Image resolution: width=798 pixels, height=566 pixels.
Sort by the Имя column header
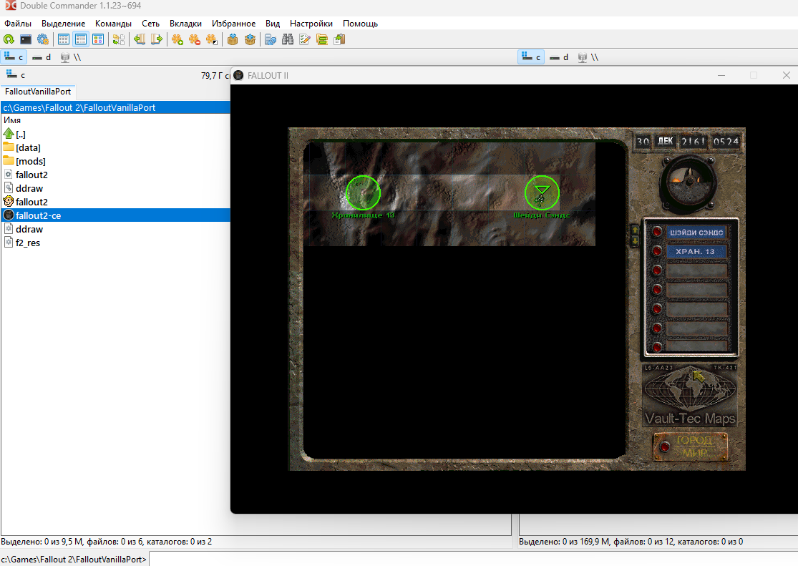click(x=115, y=120)
